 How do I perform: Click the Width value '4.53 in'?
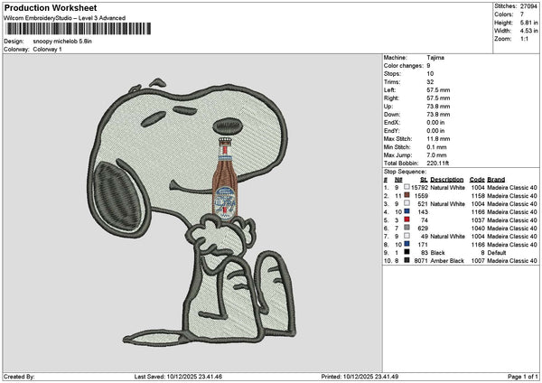(528, 31)
